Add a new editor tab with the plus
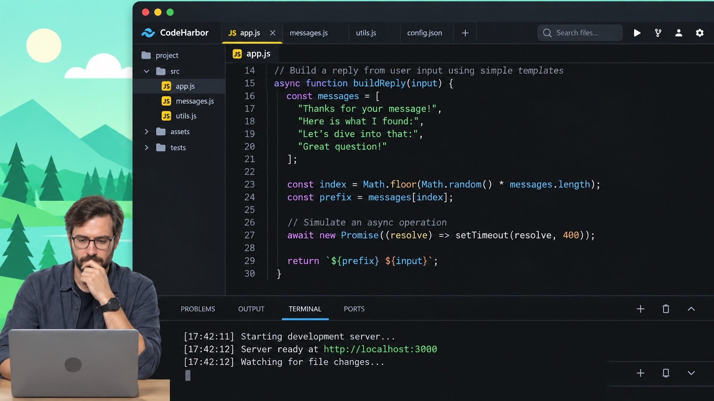The width and height of the screenshot is (714, 401). (x=465, y=33)
